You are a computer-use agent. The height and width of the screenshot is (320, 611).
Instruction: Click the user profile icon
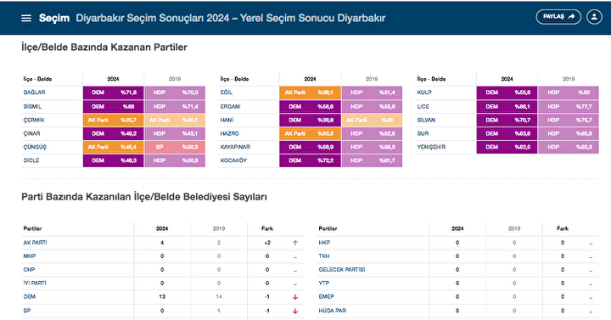pyautogui.click(x=594, y=17)
